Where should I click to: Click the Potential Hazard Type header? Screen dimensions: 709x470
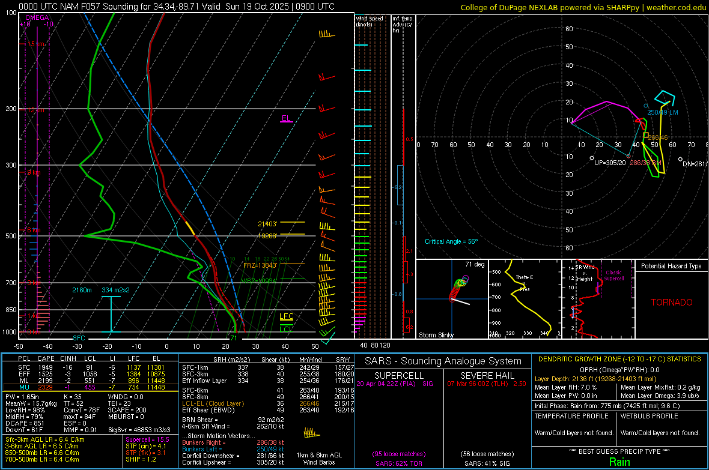click(671, 266)
